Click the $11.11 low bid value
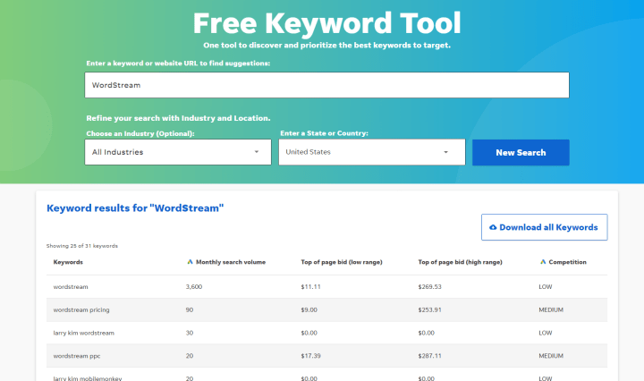The height and width of the screenshot is (381, 644). [x=310, y=286]
